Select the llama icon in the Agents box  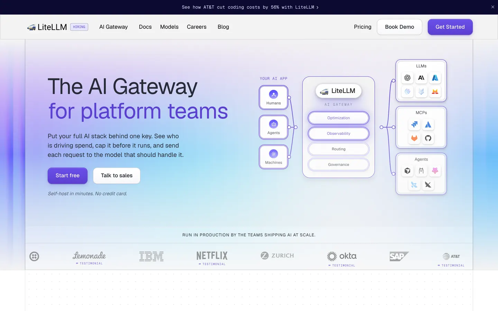[421, 171]
